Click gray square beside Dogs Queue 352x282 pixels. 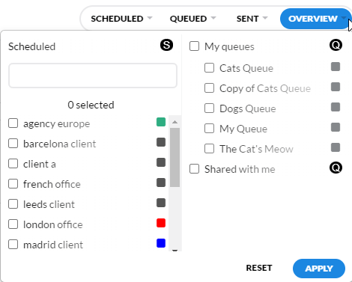[336, 107]
